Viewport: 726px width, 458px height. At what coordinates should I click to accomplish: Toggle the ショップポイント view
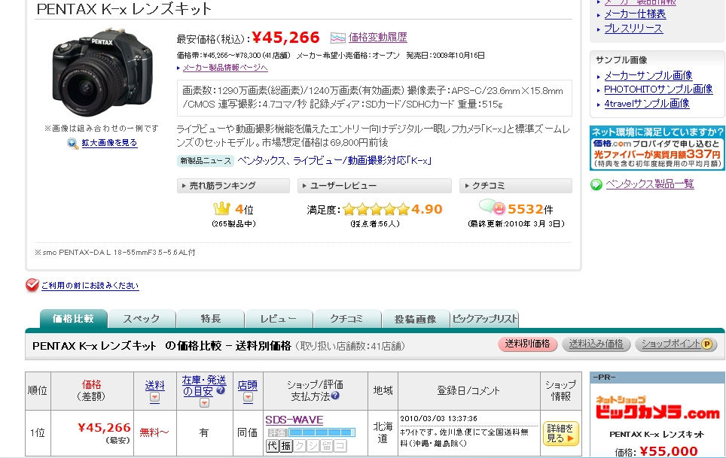pyautogui.click(x=676, y=344)
